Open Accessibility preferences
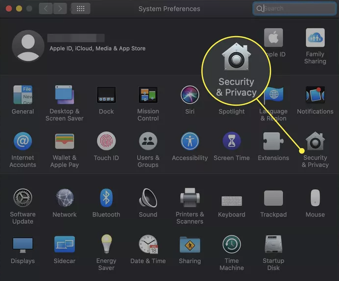The width and height of the screenshot is (339, 281). [x=190, y=141]
